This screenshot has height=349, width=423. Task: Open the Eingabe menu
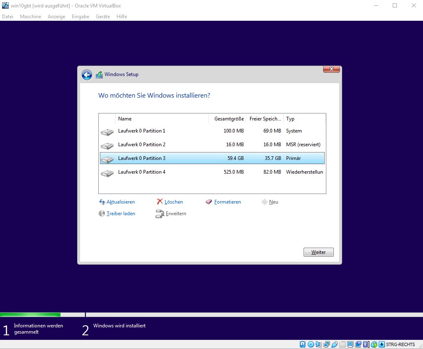coord(80,17)
